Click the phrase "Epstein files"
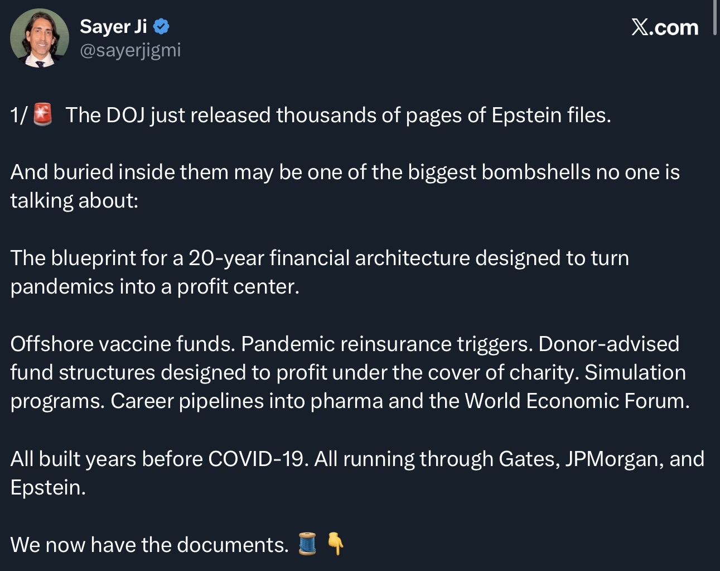Screen dimensions: 720x571 click(550, 115)
